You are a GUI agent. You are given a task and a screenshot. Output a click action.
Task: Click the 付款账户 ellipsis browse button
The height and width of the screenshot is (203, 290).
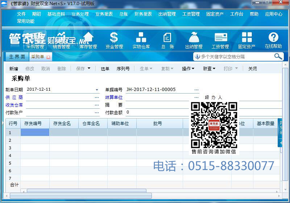click(x=97, y=113)
